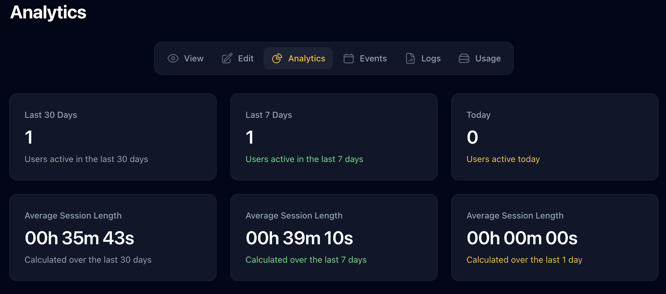The height and width of the screenshot is (294, 666).
Task: Click the 00h 35m 43s session value
Action: (79, 238)
